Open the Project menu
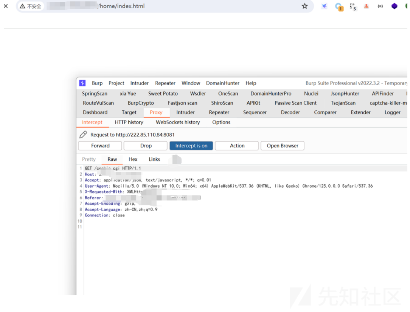410x312 pixels. 116,83
